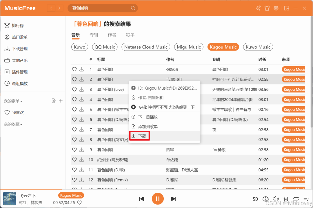
Task: Select the Netease Cloud Music source
Action: (x=146, y=47)
